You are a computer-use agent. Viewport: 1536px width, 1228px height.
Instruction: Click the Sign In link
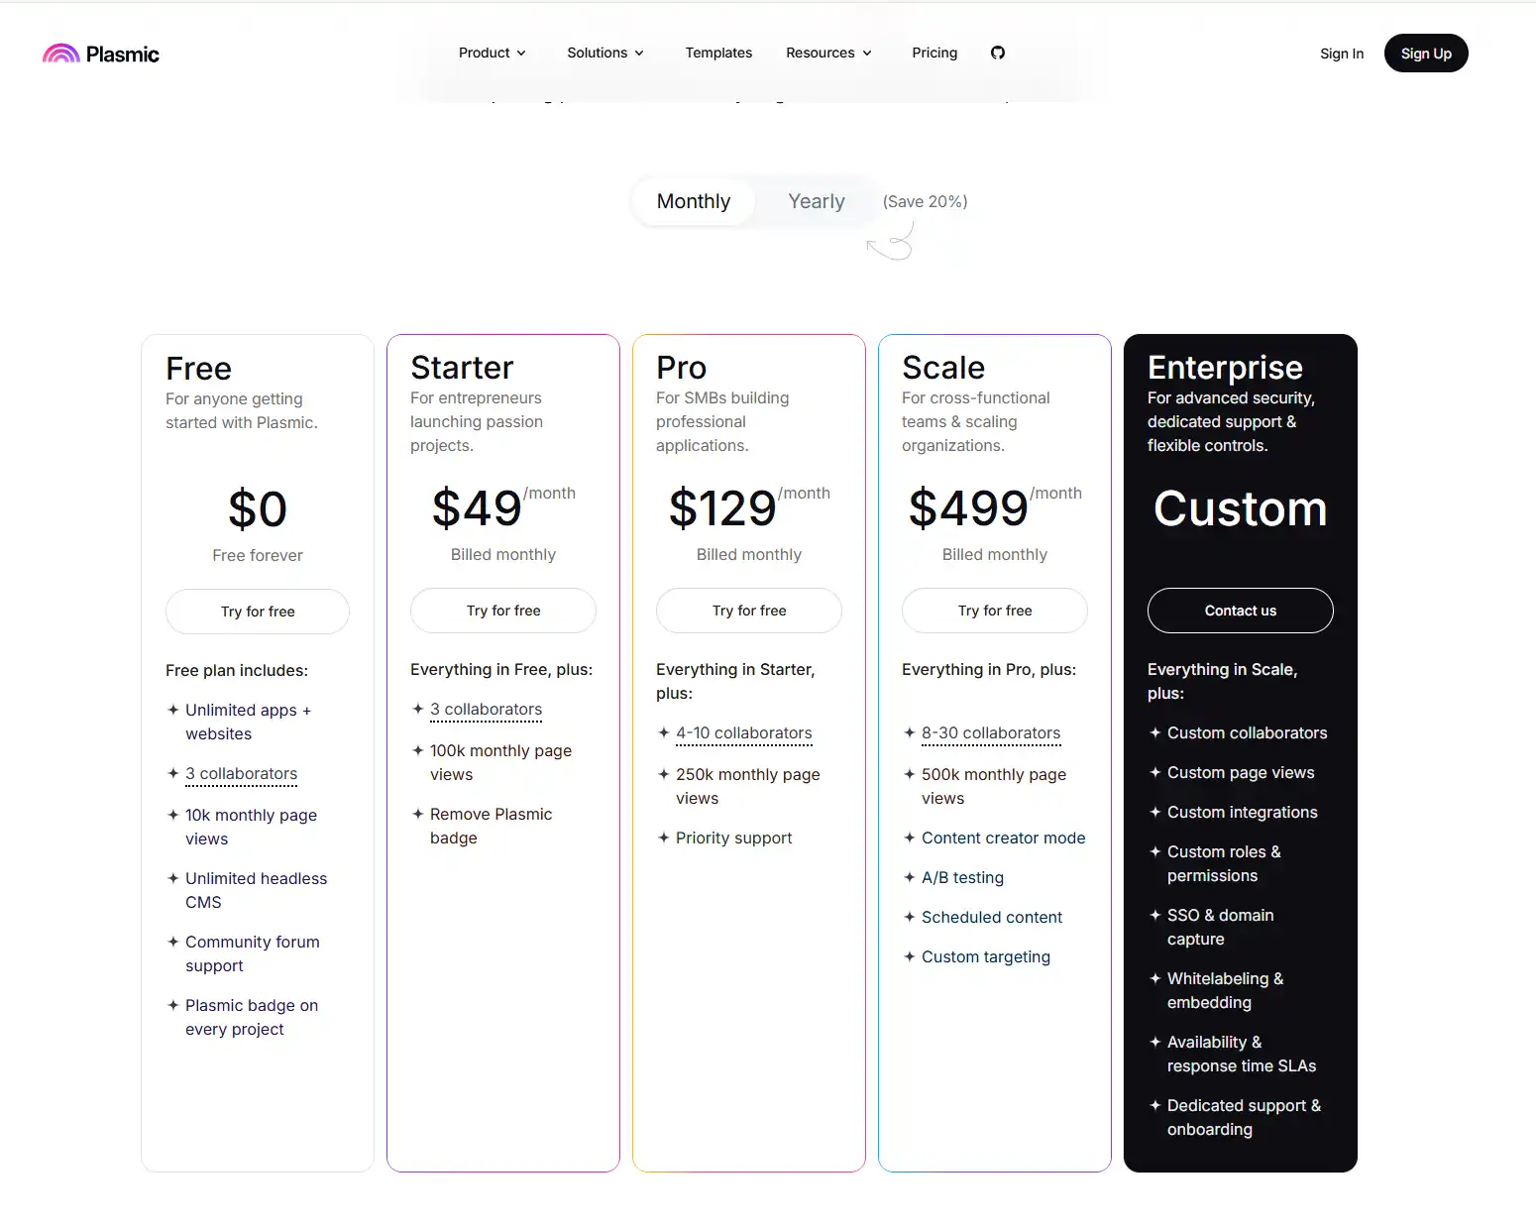coord(1342,54)
